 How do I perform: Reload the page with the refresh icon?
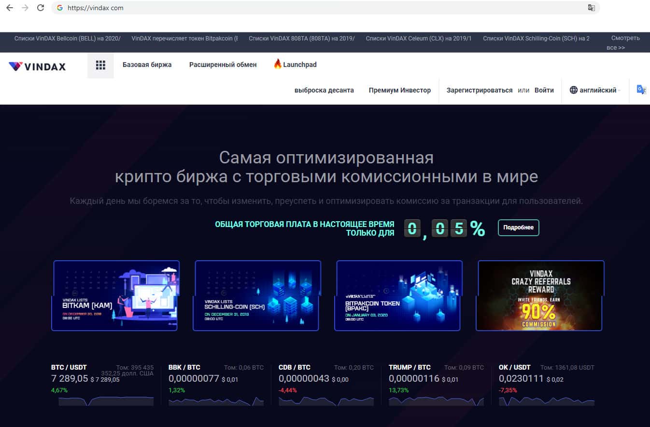pos(41,8)
